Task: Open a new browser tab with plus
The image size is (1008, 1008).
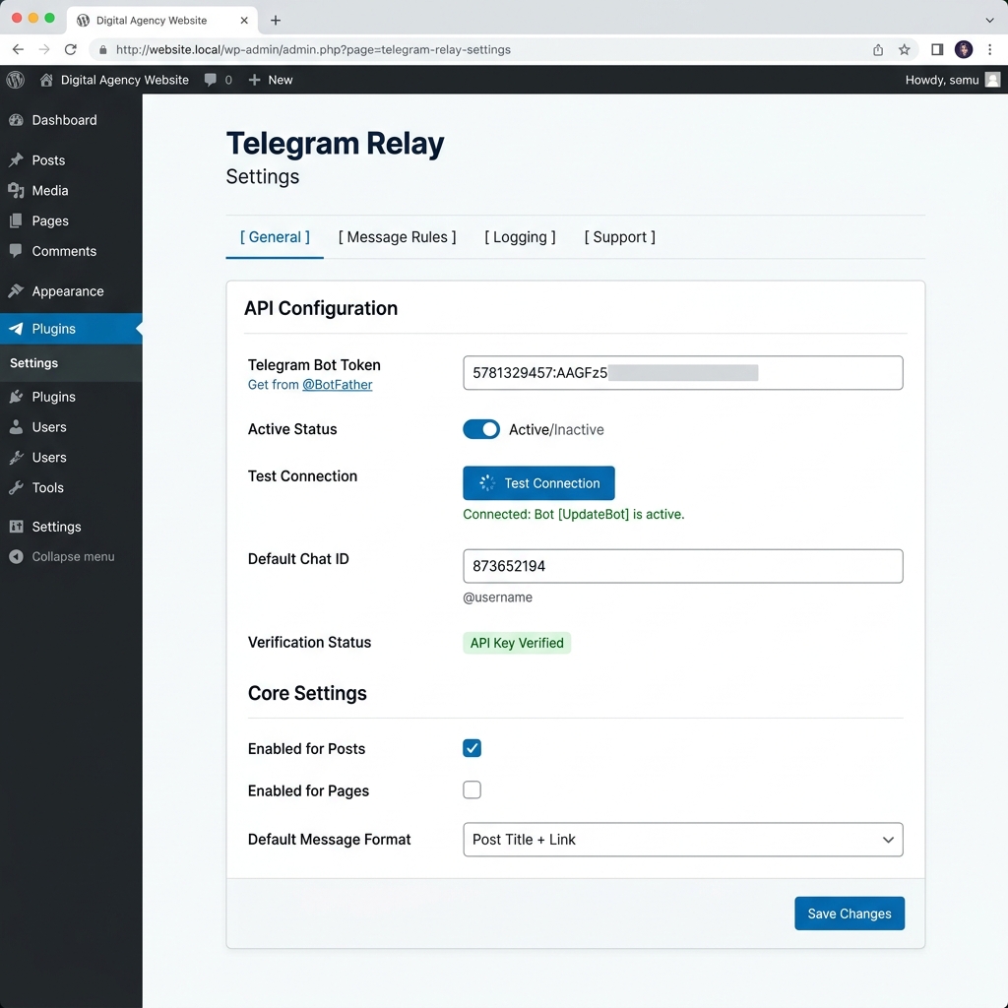Action: coord(276,21)
